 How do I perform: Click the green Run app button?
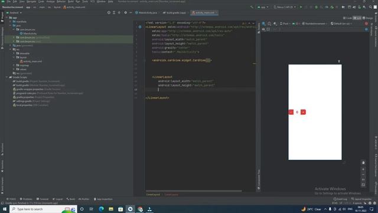point(301,7)
